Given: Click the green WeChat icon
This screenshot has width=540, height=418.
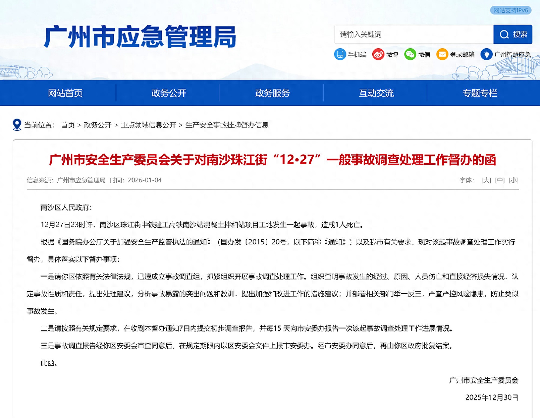Looking at the screenshot, I should (x=410, y=54).
